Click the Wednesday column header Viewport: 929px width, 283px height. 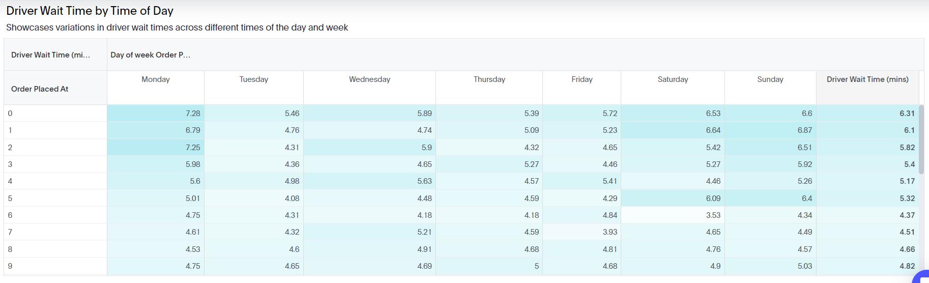369,79
